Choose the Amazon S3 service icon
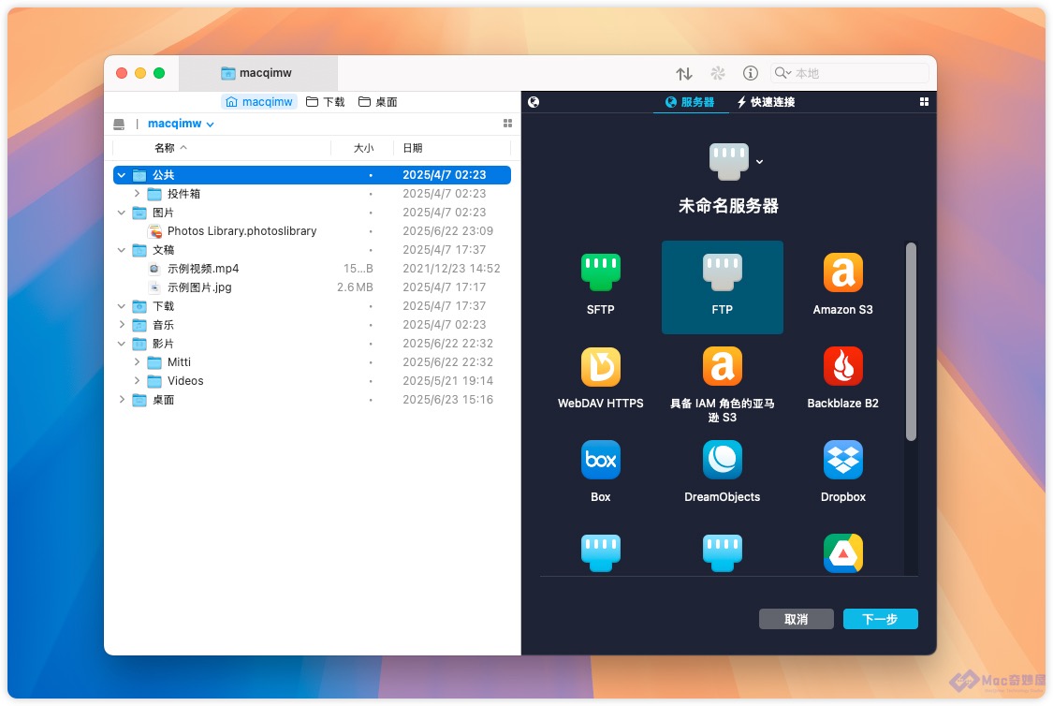This screenshot has height=706, width=1053. click(842, 272)
